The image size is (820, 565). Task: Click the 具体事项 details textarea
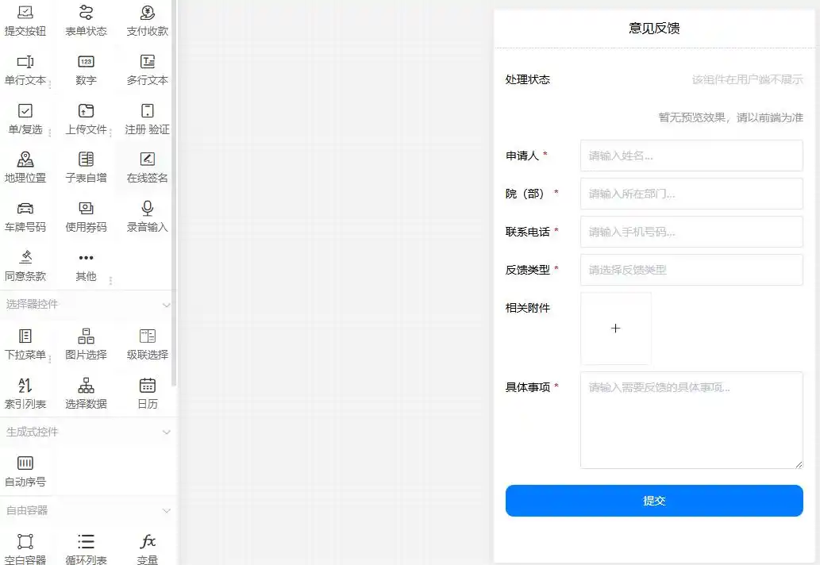click(691, 421)
